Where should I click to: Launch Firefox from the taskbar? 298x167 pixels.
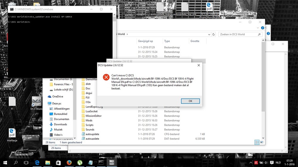coord(69,163)
